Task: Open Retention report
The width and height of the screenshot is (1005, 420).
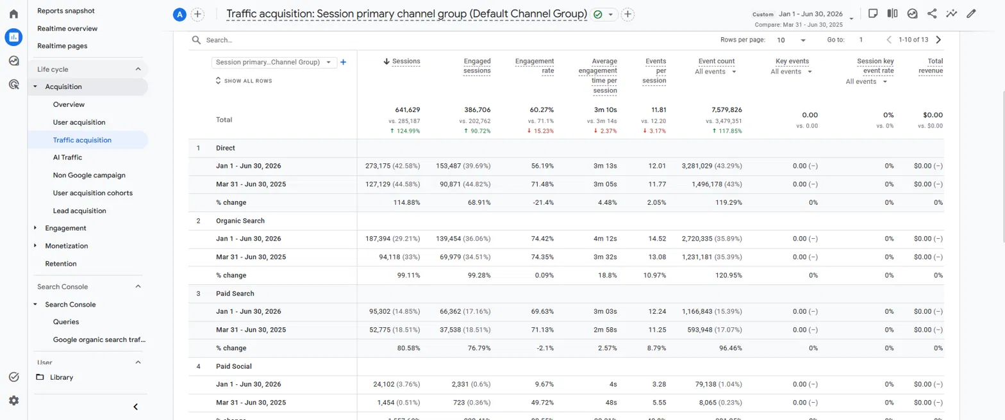Action: pyautogui.click(x=61, y=264)
